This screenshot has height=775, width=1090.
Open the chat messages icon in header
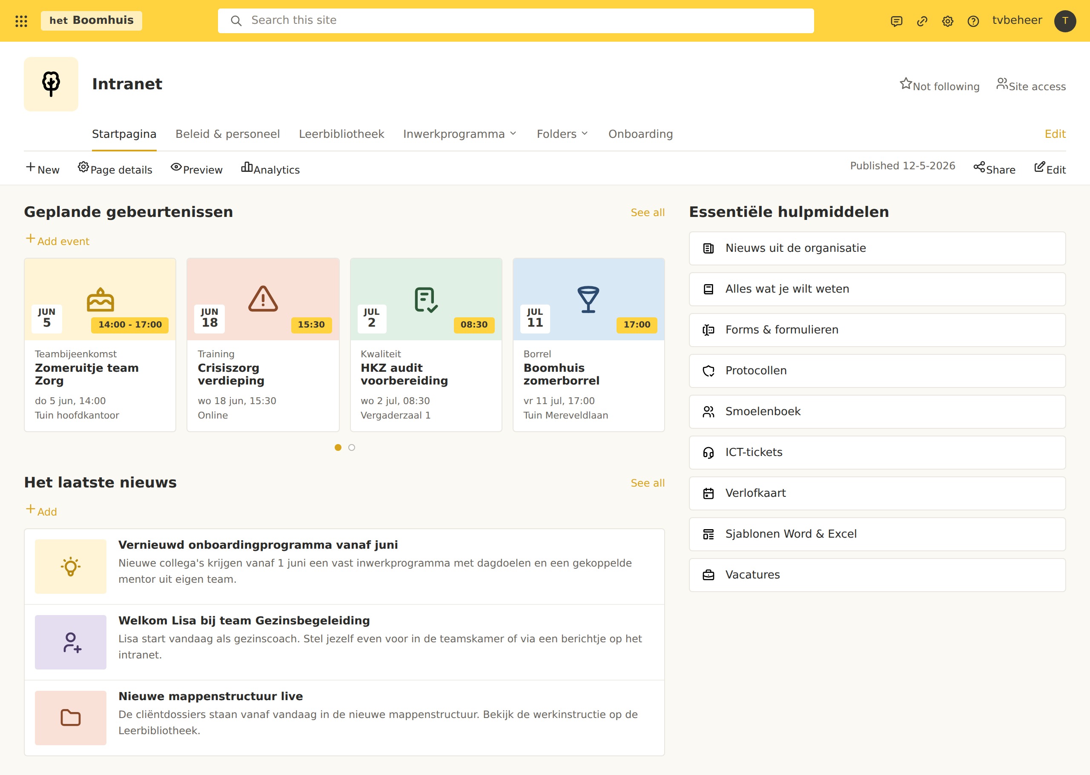point(897,21)
